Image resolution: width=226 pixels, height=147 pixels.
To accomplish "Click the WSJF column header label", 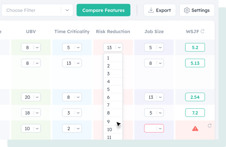I will (192, 31).
